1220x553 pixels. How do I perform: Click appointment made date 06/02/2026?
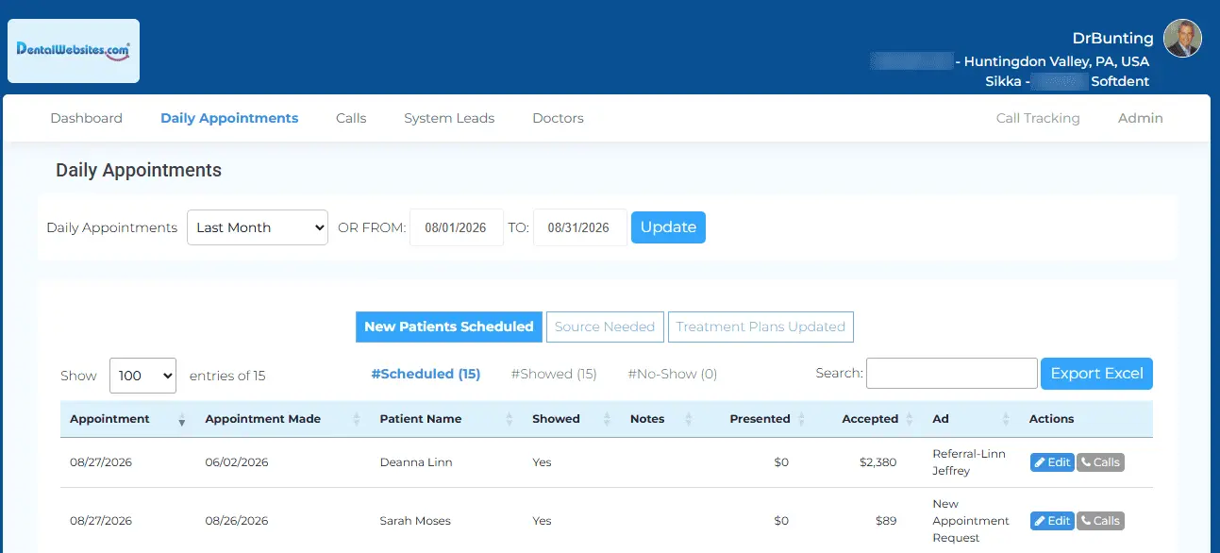pos(237,462)
